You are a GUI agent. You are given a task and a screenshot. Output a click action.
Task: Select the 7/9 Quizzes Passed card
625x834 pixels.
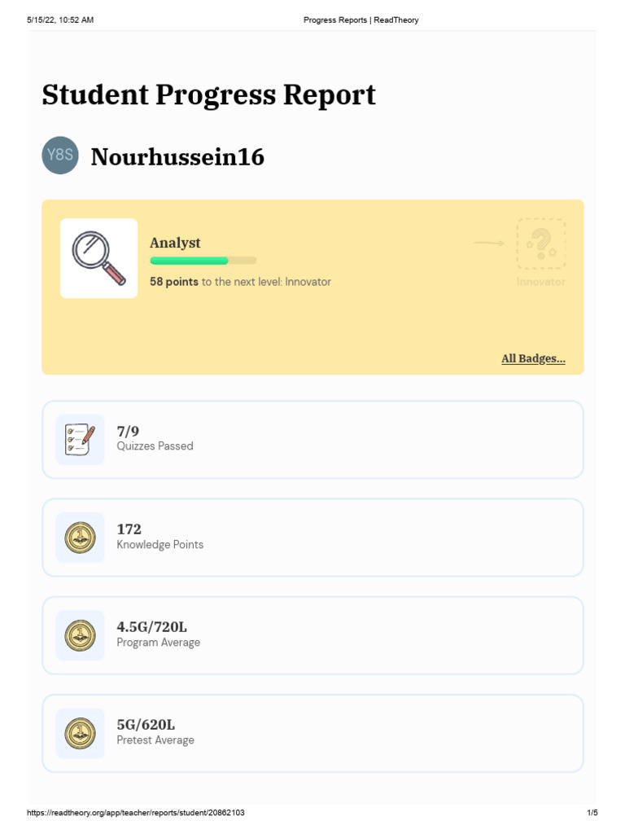312,440
